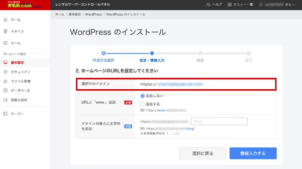The width and height of the screenshot is (302, 169).
Task: Click the 設定・情報入力 step circle
Action: tap(152, 53)
